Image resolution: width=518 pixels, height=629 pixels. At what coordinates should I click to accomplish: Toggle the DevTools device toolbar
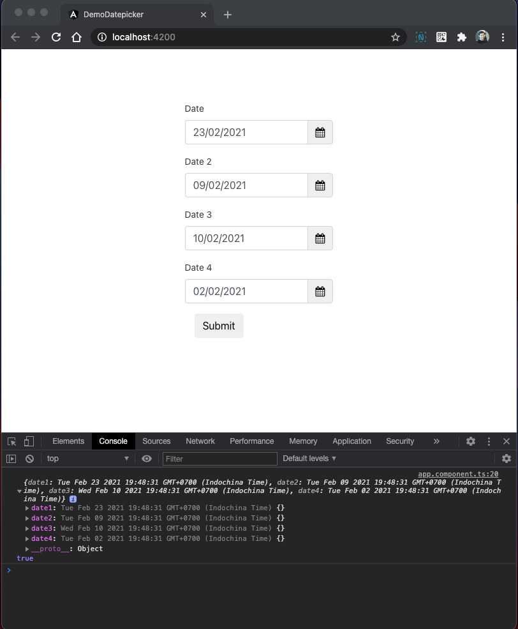(29, 441)
